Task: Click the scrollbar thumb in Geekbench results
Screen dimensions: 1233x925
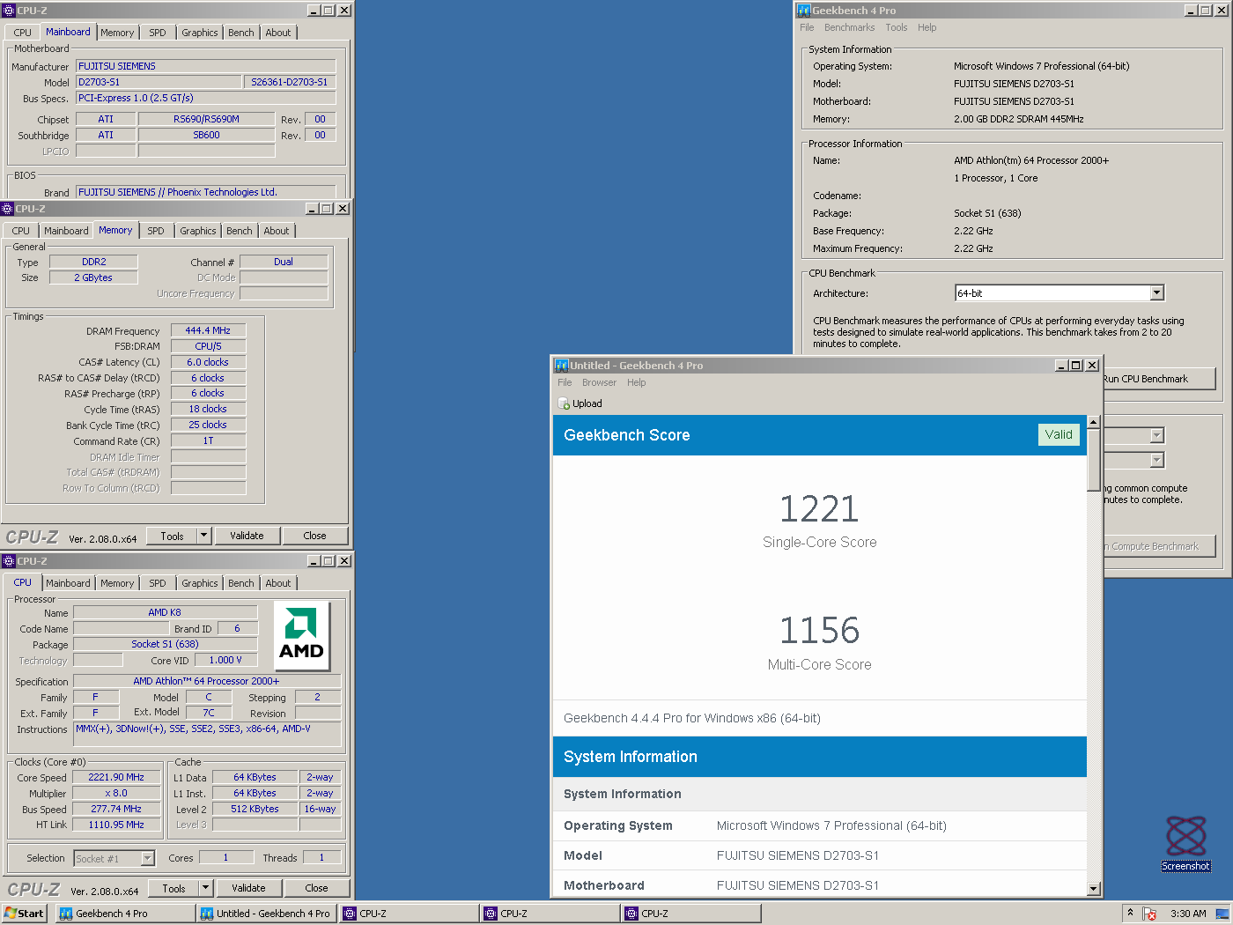Action: (1093, 460)
